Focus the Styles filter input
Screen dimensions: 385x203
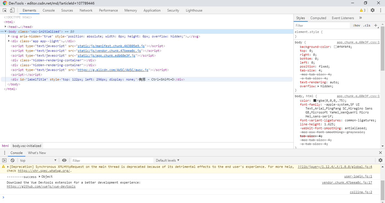322,25
